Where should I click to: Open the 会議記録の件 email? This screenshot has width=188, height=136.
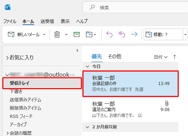(130, 84)
